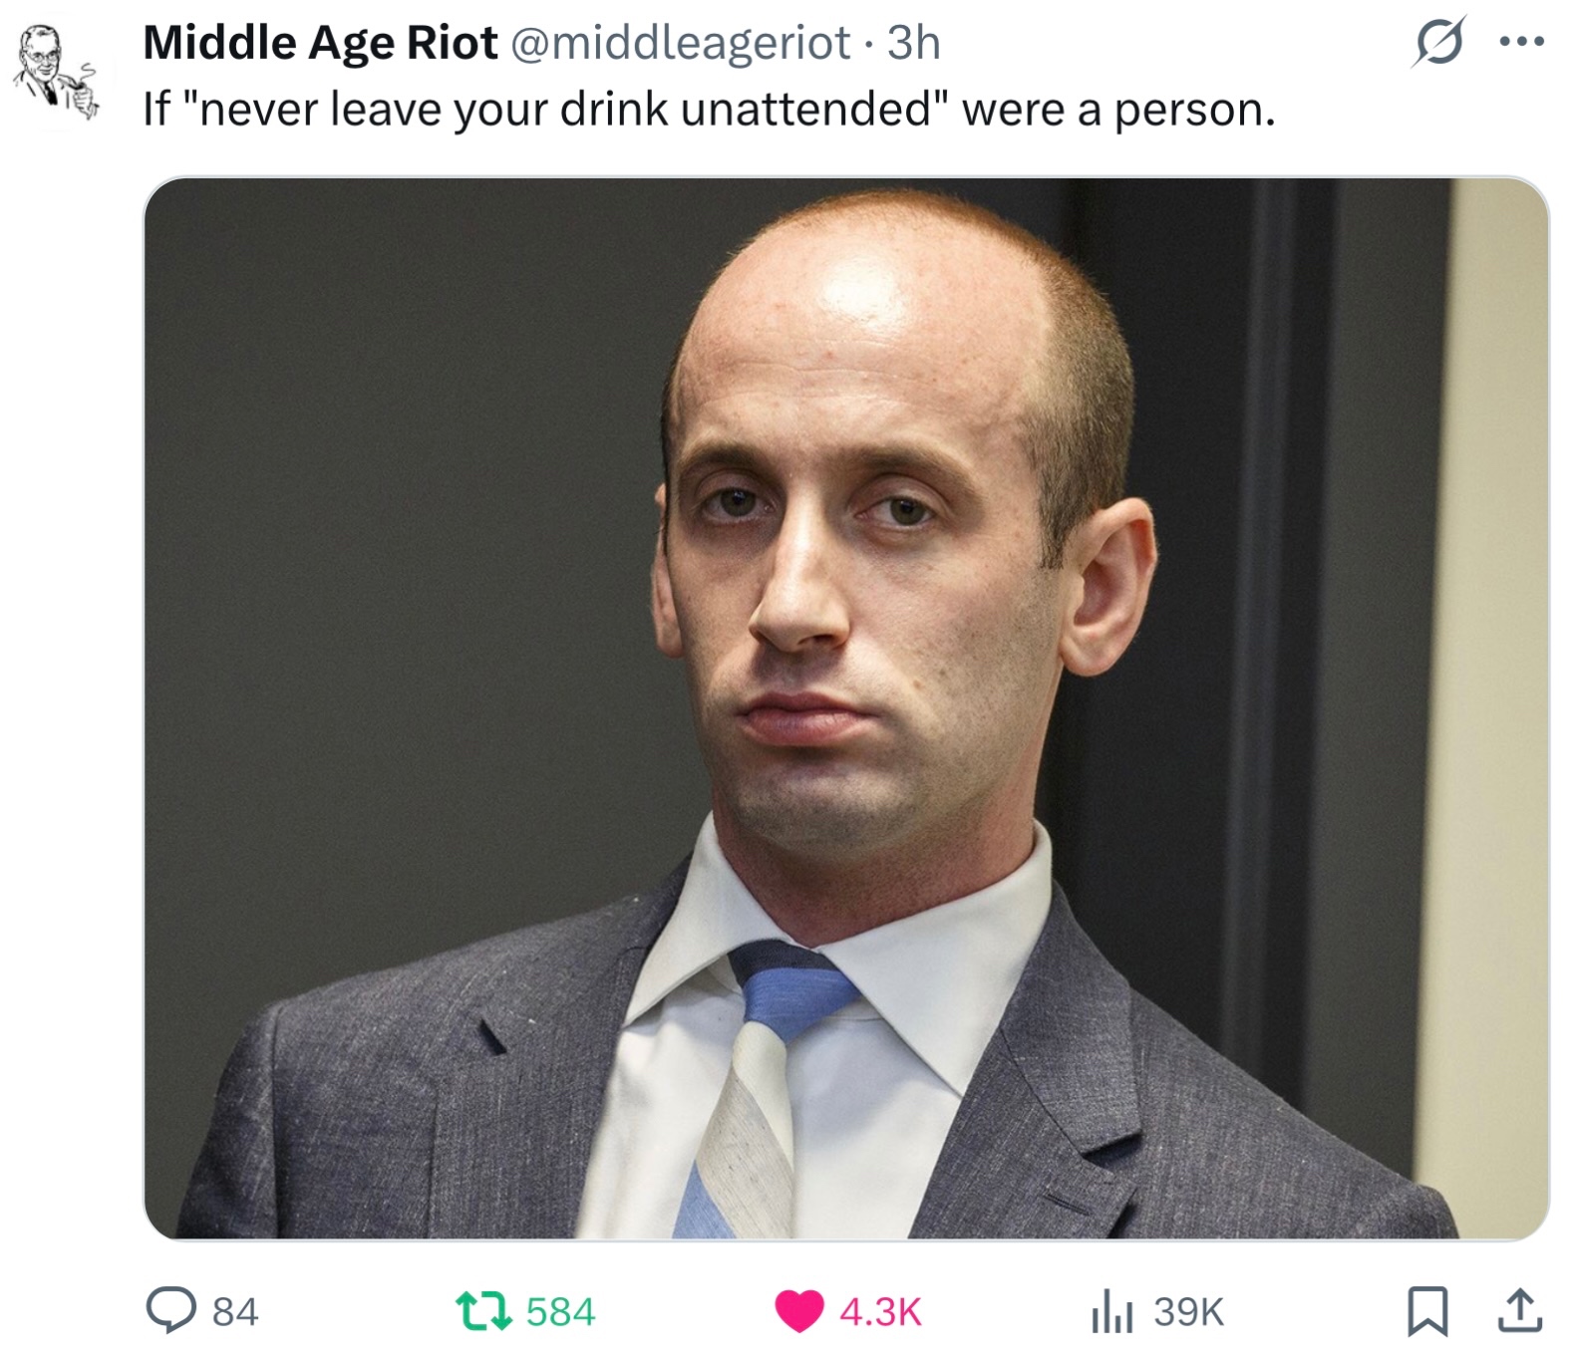Viewport: 1573px width, 1365px height.
Task: Bookmark this post
Action: pos(1426,1311)
